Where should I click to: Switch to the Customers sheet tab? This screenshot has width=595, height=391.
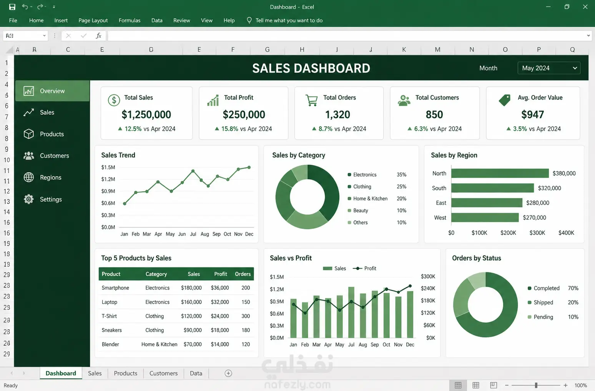click(x=163, y=373)
